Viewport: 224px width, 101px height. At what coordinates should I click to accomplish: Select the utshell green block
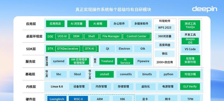point(104,74)
